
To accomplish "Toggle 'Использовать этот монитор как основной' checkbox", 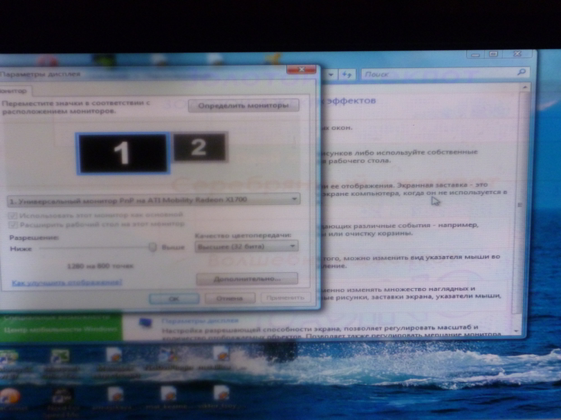I will click(x=12, y=215).
